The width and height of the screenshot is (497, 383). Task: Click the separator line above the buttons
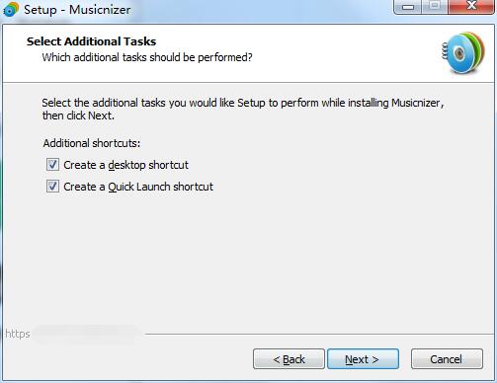tap(319, 335)
